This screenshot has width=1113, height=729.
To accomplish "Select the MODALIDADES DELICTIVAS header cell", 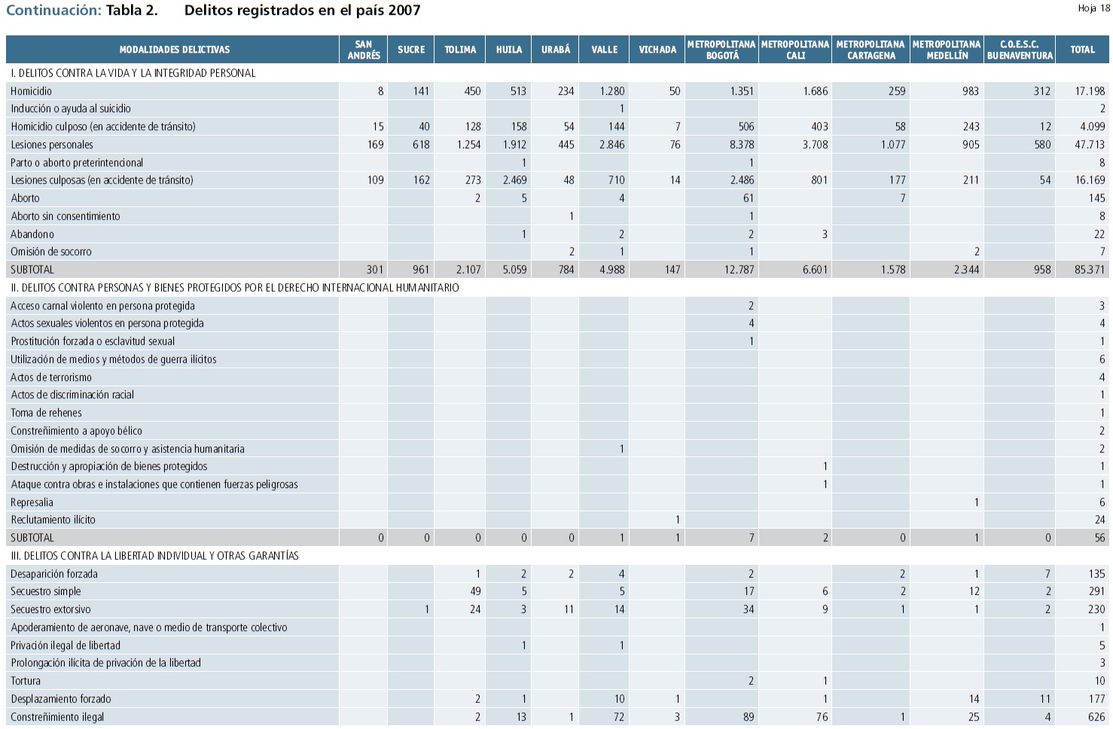I will click(x=174, y=50).
